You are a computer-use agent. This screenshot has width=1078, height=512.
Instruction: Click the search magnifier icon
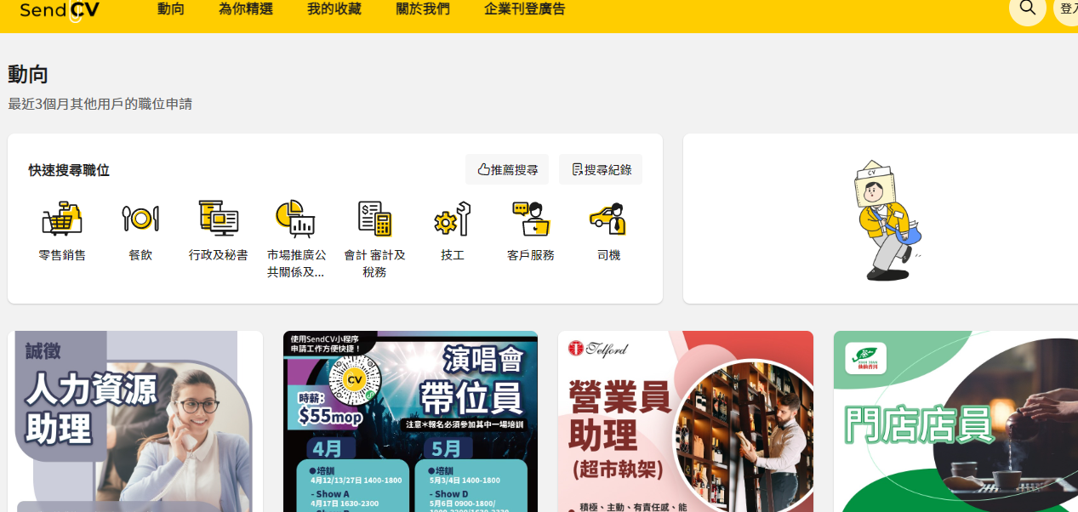(1027, 9)
